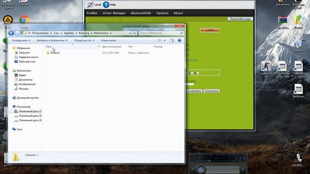Click the Disconnect button
This screenshot has height=174, width=310.
(212, 91)
